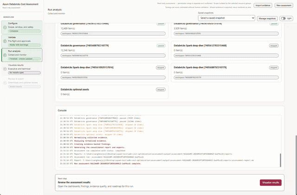
Task: Click the '12,489 item(s)' count
Action: 68,28
